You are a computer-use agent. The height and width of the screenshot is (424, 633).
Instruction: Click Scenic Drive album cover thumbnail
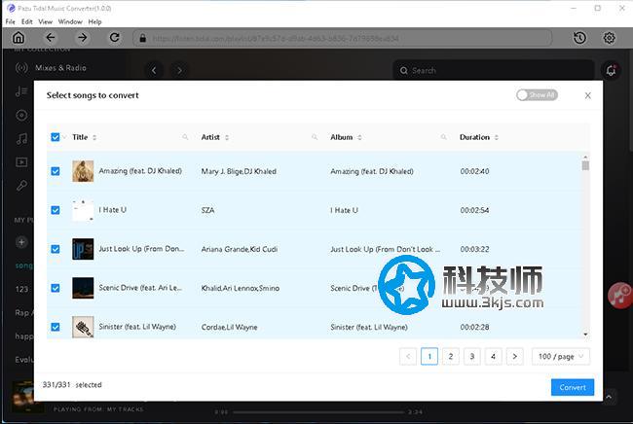tap(83, 288)
